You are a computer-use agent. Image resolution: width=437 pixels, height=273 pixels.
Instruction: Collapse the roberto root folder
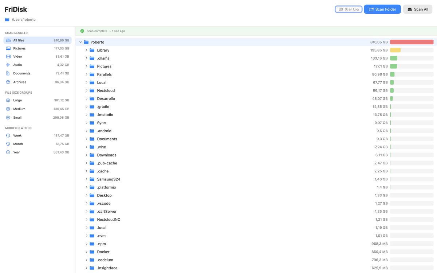point(80,42)
